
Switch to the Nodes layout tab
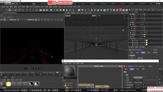tap(132, 4)
